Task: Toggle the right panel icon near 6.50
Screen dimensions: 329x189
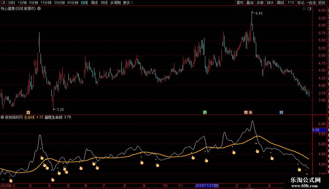Action: click(309, 9)
